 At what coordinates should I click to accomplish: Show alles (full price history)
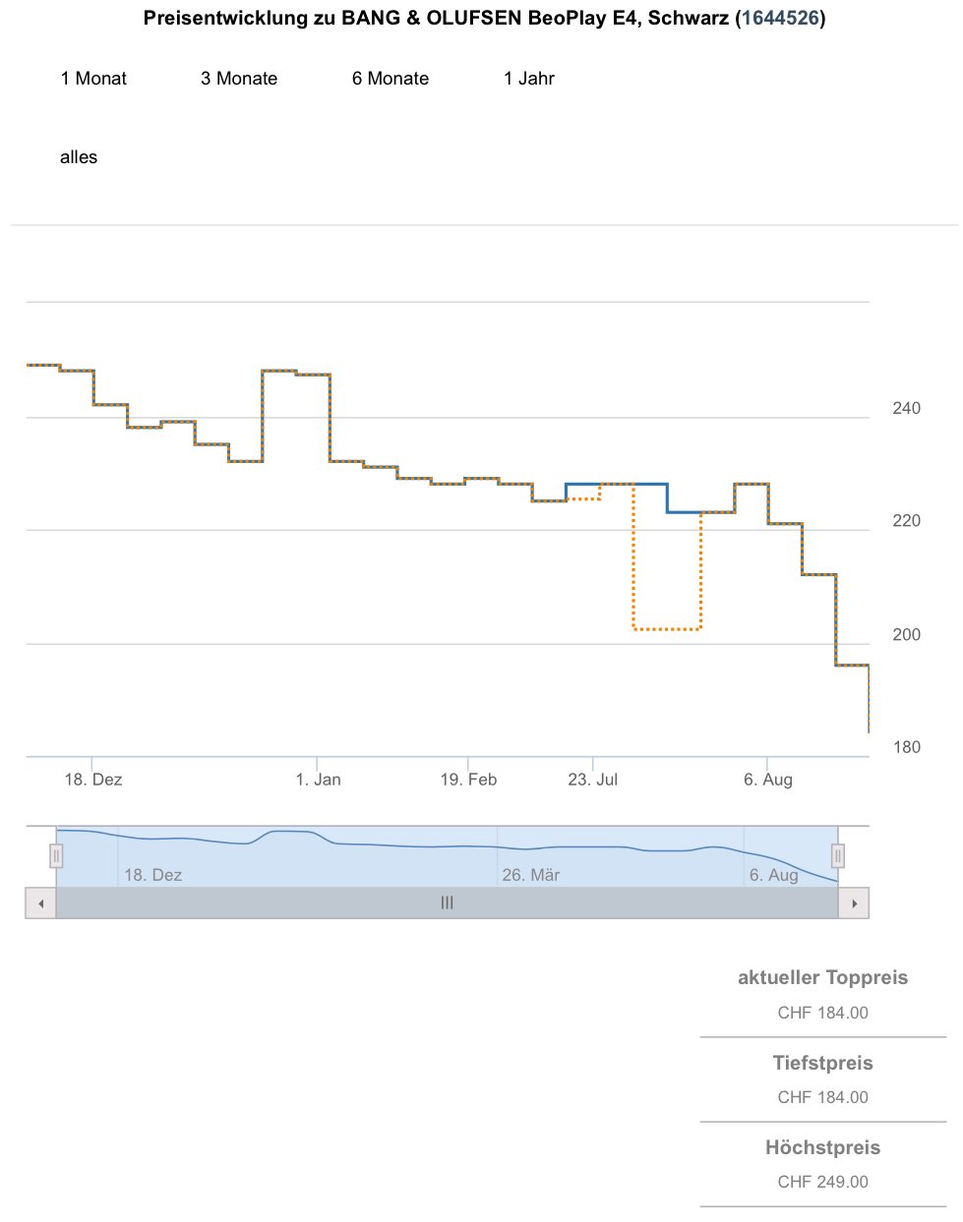(79, 157)
